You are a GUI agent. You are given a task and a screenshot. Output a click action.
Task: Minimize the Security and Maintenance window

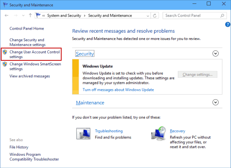[x=194, y=4]
